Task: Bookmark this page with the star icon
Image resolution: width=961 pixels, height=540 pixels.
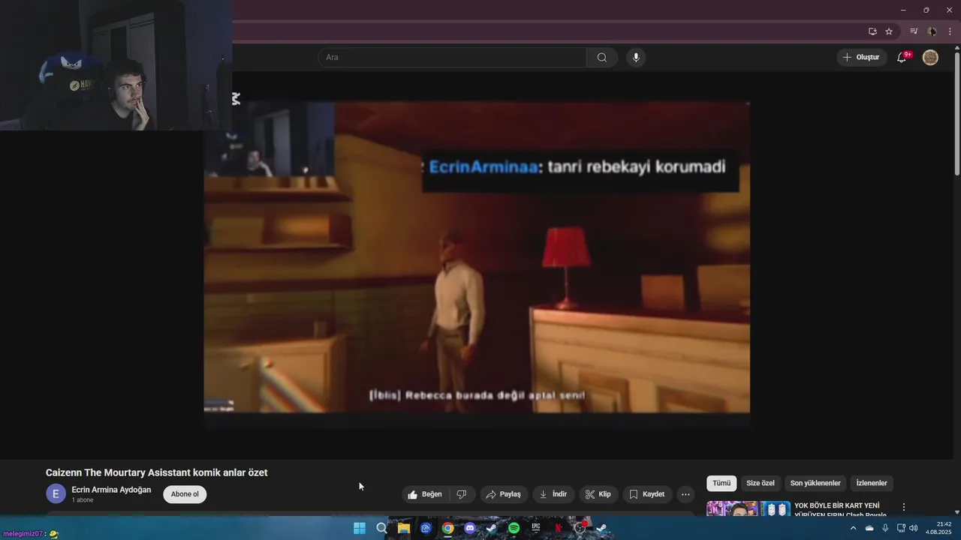Action: (x=889, y=31)
